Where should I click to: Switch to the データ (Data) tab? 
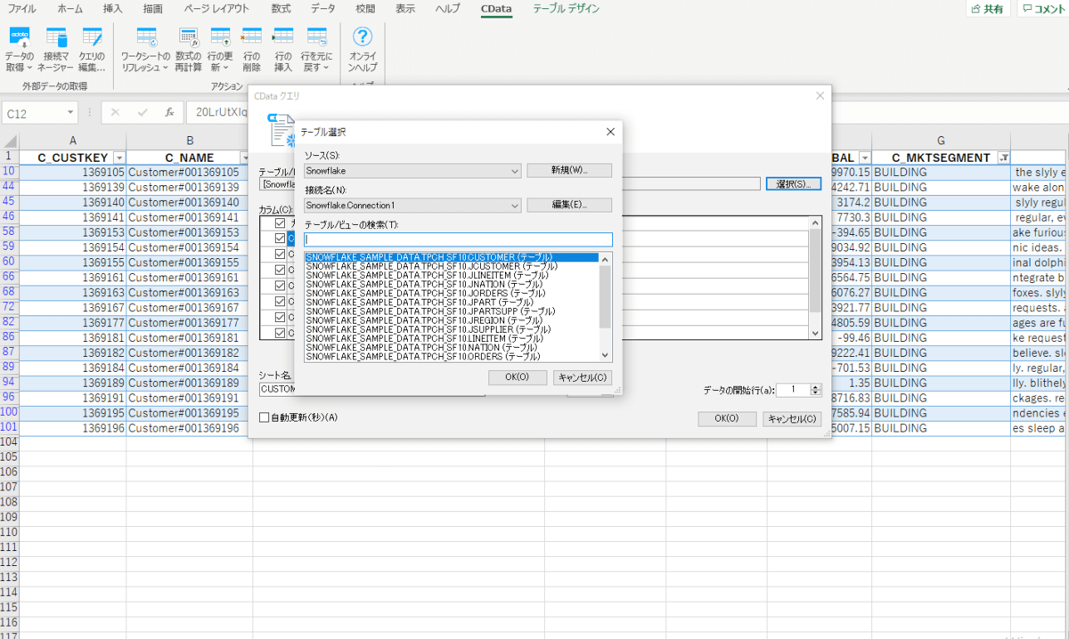pos(323,9)
